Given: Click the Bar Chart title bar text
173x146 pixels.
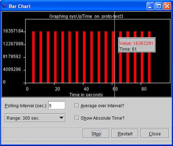Looking at the screenshot, I should coord(20,6).
